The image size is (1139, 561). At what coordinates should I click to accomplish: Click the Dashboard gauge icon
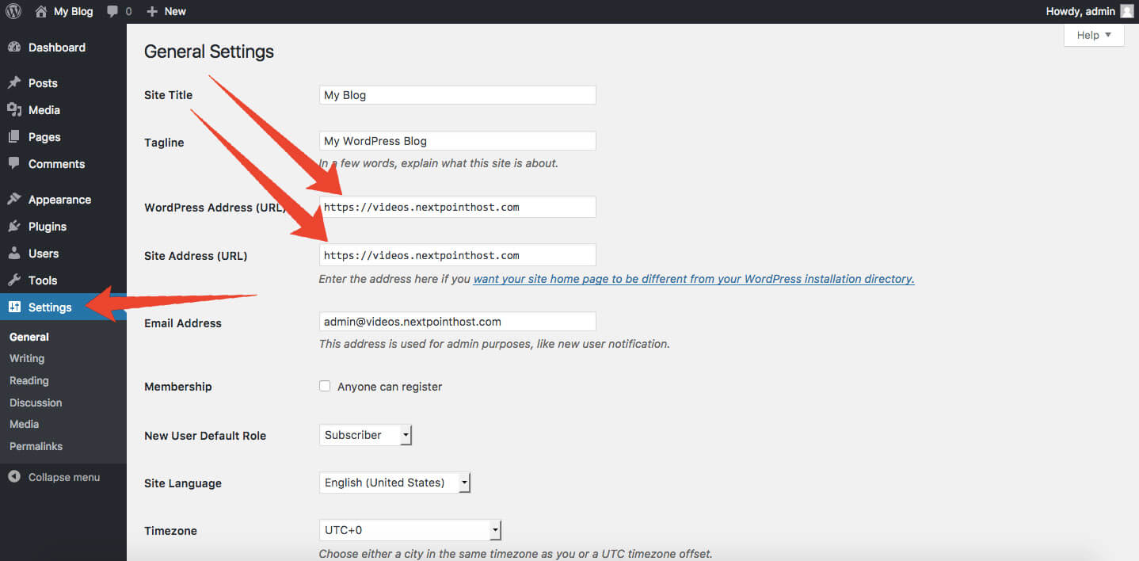click(14, 48)
